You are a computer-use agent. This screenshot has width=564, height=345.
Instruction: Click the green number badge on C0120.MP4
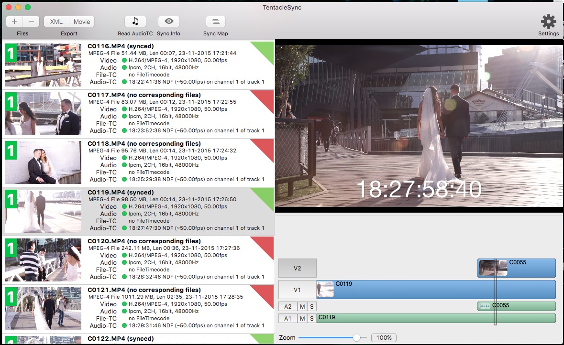click(x=11, y=248)
